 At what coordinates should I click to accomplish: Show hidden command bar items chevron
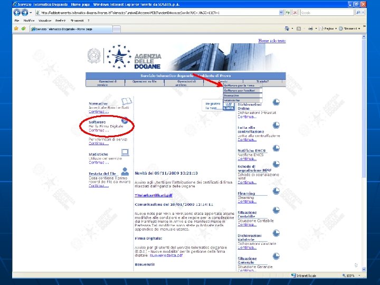pyautogui.click(x=364, y=26)
